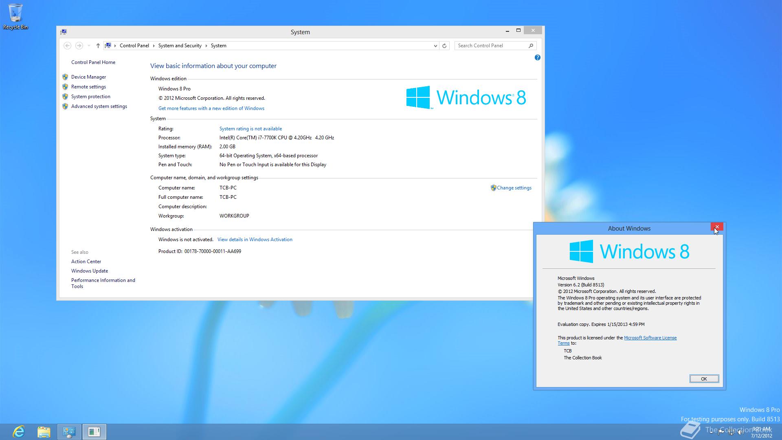The width and height of the screenshot is (782, 440).
Task: Open address bar history dropdown
Action: 435,46
